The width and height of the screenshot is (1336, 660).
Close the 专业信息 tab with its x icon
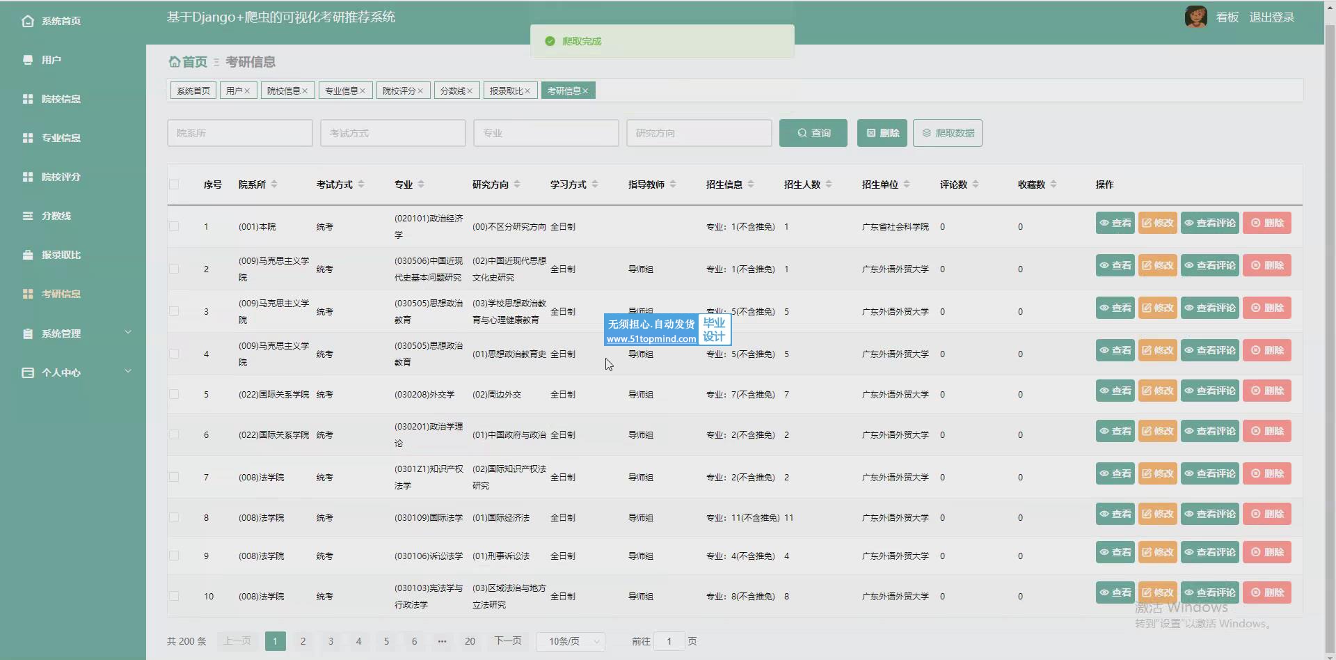[x=363, y=91]
